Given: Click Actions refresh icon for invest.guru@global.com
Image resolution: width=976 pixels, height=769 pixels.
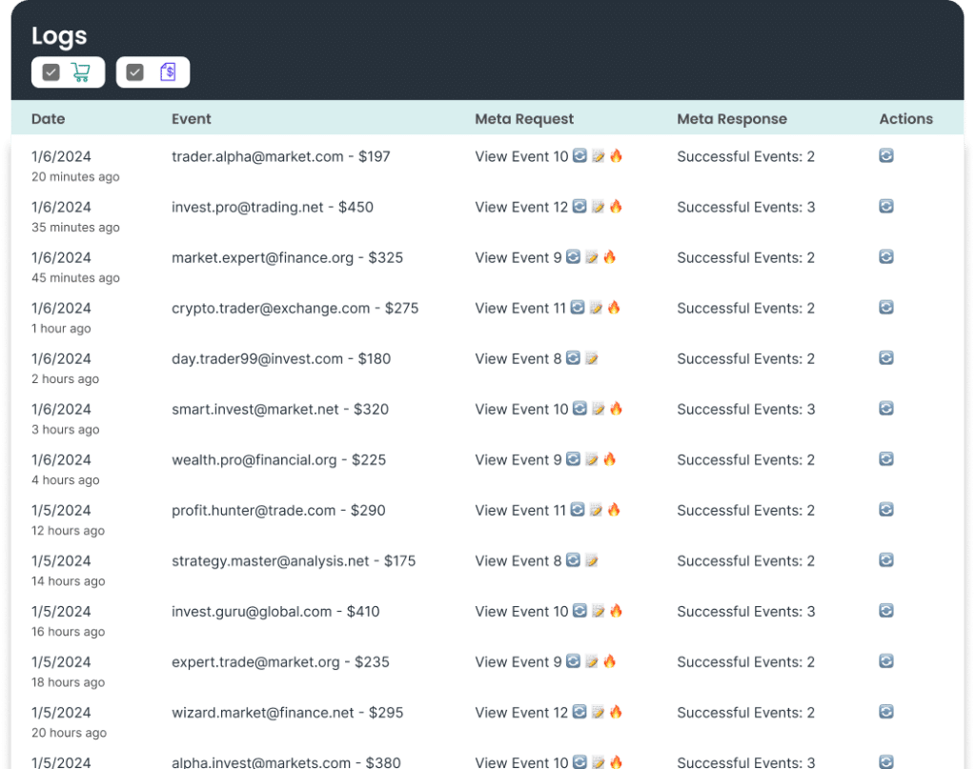Looking at the screenshot, I should (885, 610).
